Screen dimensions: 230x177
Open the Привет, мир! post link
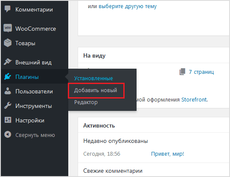point(168,154)
